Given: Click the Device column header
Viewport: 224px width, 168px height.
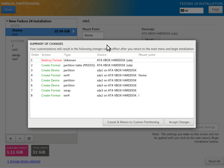Looking at the screenshot, I should coord(117,55).
